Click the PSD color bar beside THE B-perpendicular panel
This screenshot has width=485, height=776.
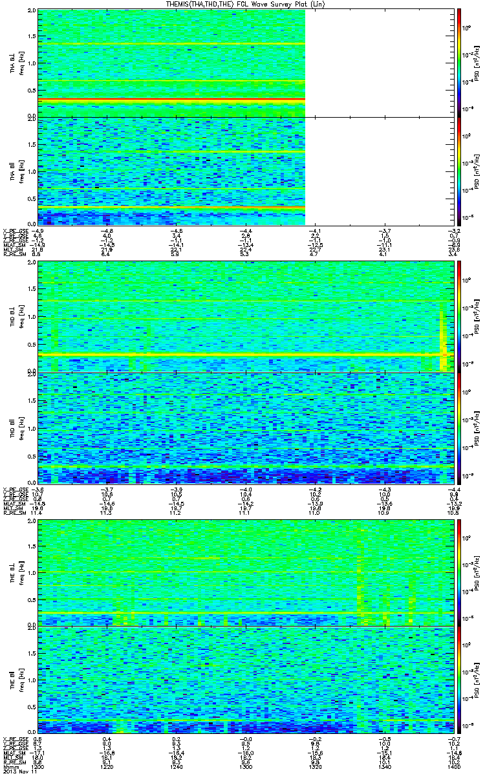[x=460, y=572]
